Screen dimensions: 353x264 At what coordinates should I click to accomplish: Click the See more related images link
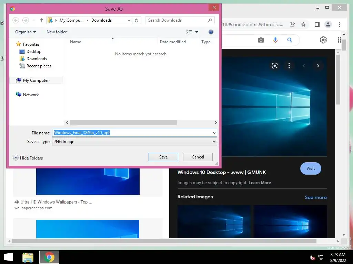click(316, 197)
